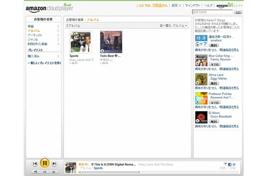Click the 無料 button for 連結決算
The width and height of the screenshot is (268, 176).
pyautogui.click(x=214, y=45)
